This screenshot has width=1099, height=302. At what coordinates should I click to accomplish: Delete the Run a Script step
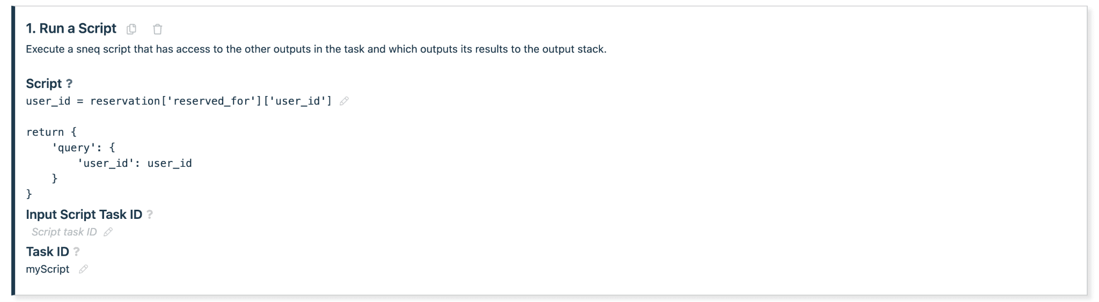[157, 29]
